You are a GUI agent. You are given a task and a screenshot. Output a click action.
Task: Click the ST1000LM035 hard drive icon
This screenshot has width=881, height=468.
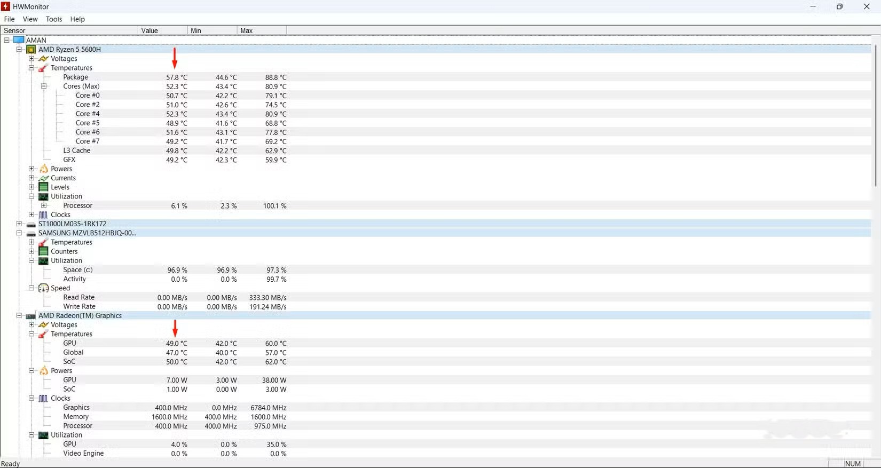click(x=32, y=224)
